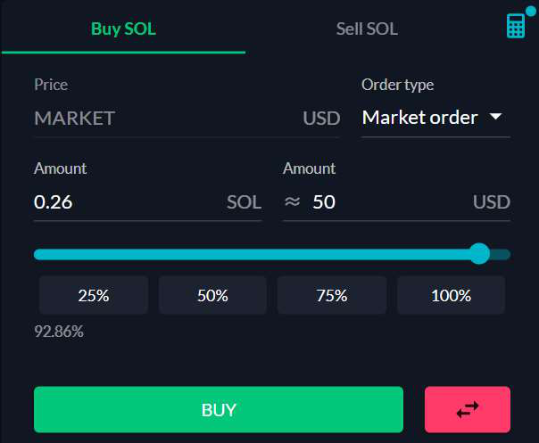Click the red swap arrows button
The width and height of the screenshot is (539, 443).
point(468,409)
